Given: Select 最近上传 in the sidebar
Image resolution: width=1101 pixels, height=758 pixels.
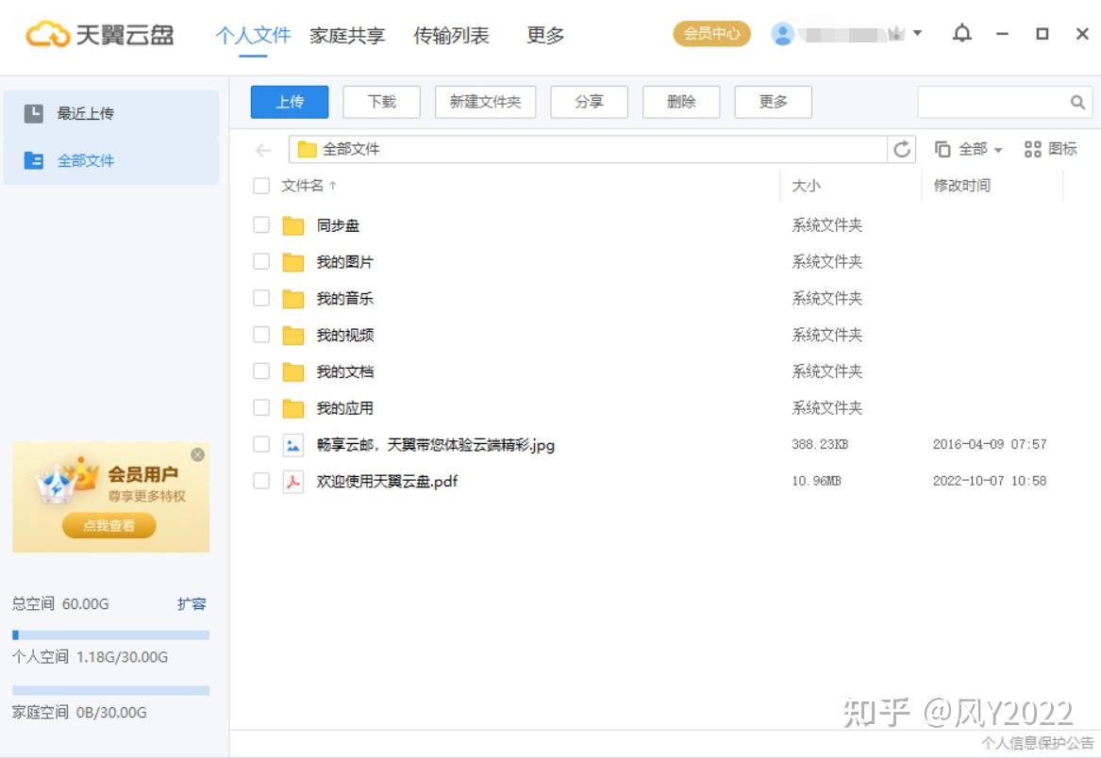Looking at the screenshot, I should tap(111, 113).
